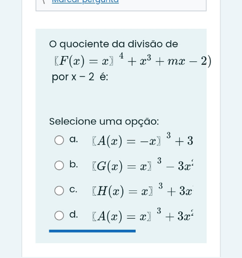Image resolution: width=242 pixels, height=258 pixels.
Task: Click the G(x) = x³ − 3x formula
Action: [x=143, y=165]
